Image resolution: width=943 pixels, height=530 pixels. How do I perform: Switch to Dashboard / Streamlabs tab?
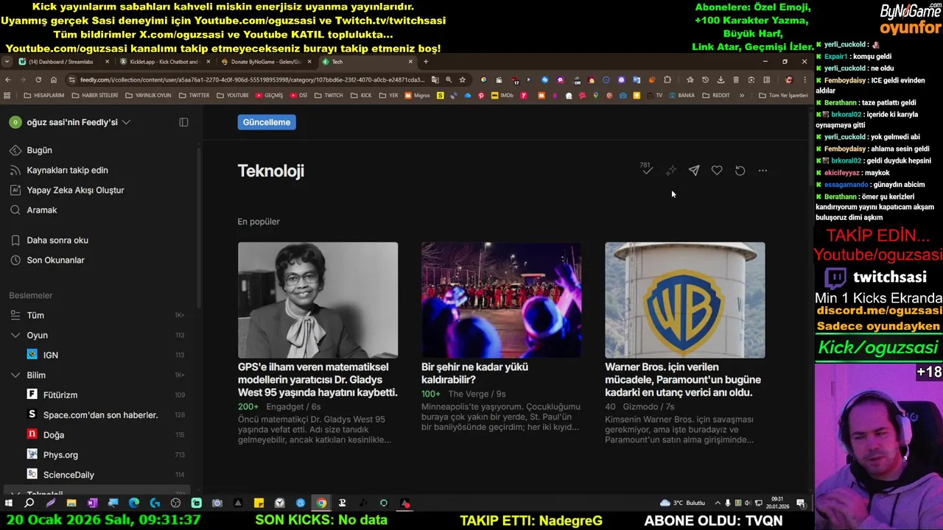[x=64, y=62]
